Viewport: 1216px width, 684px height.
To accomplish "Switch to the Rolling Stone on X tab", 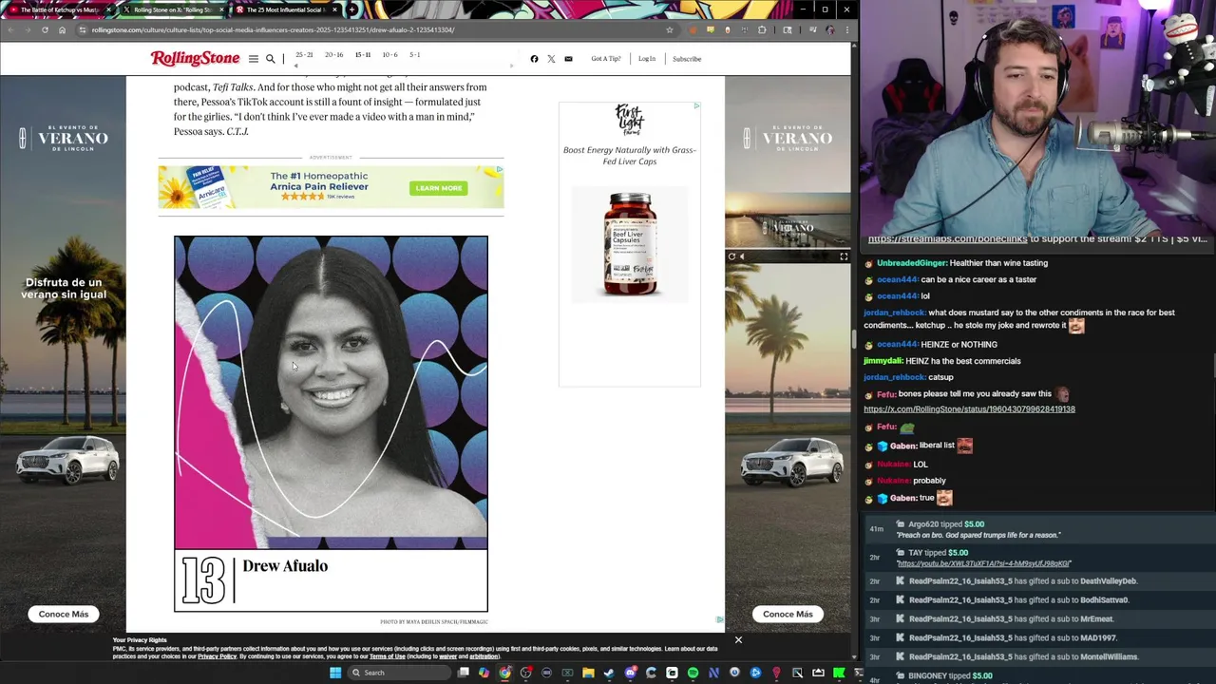I will coord(172,9).
